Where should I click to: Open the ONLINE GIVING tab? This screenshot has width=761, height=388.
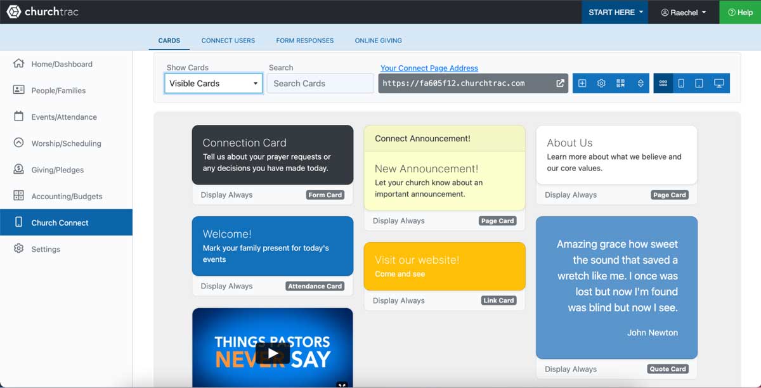[x=378, y=40]
